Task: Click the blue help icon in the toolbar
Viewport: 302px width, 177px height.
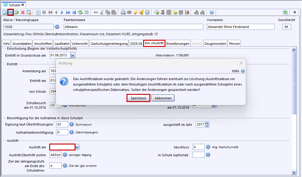Action: point(212,12)
